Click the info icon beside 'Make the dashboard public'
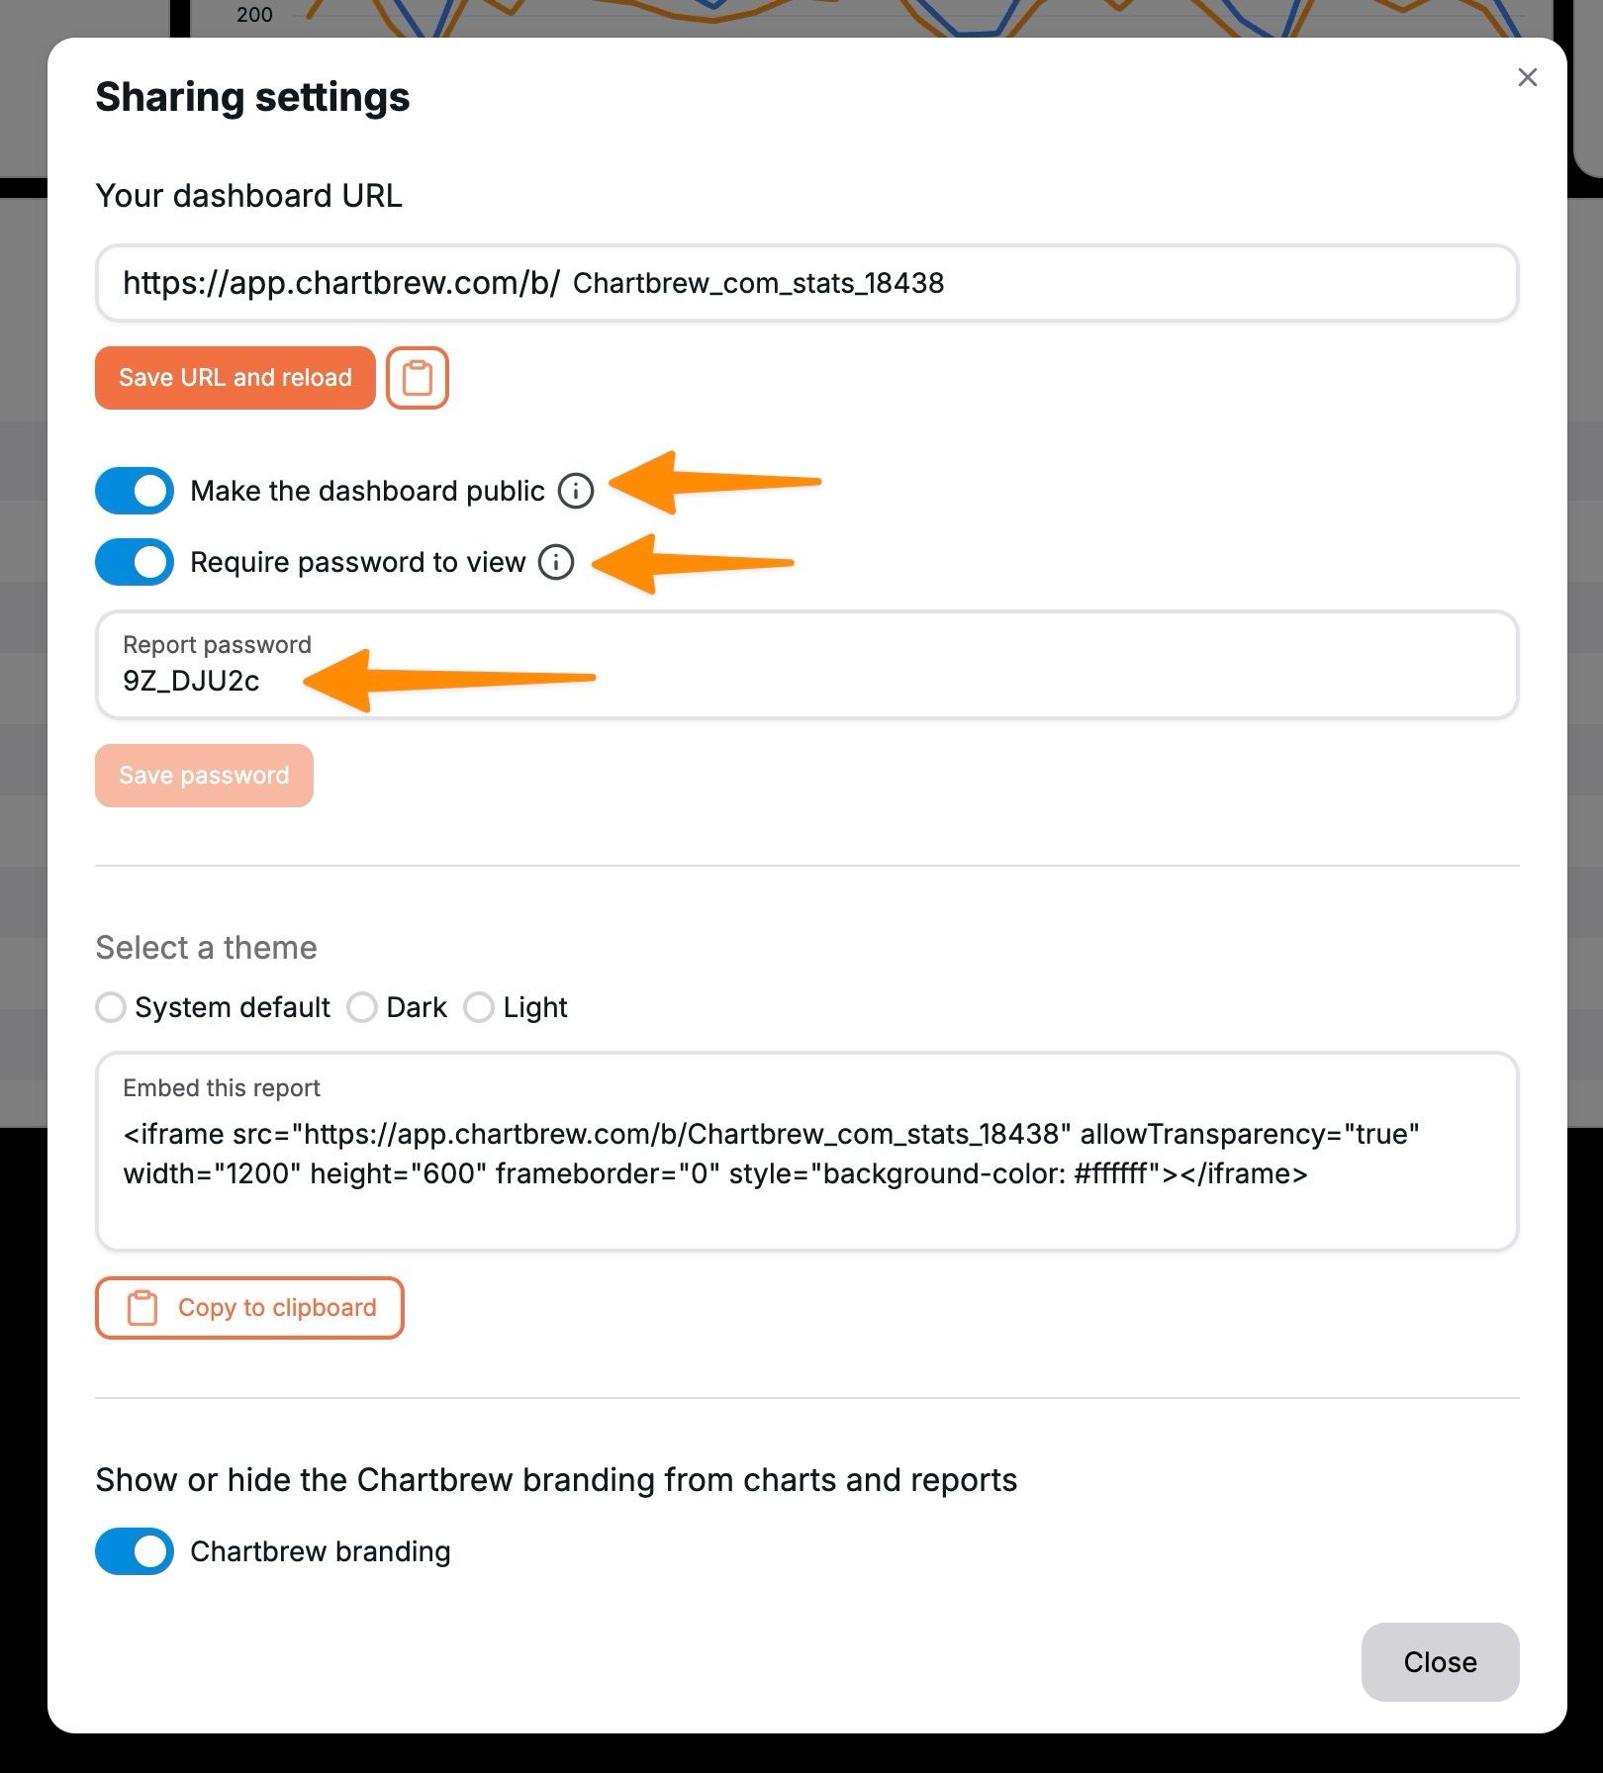This screenshot has width=1603, height=1773. click(576, 490)
